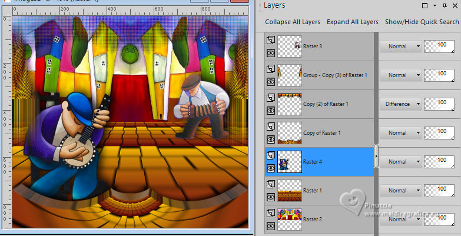Select the Raster 1 layer thumbnail
Viewport: 461px width, 236px height.
pos(290,191)
